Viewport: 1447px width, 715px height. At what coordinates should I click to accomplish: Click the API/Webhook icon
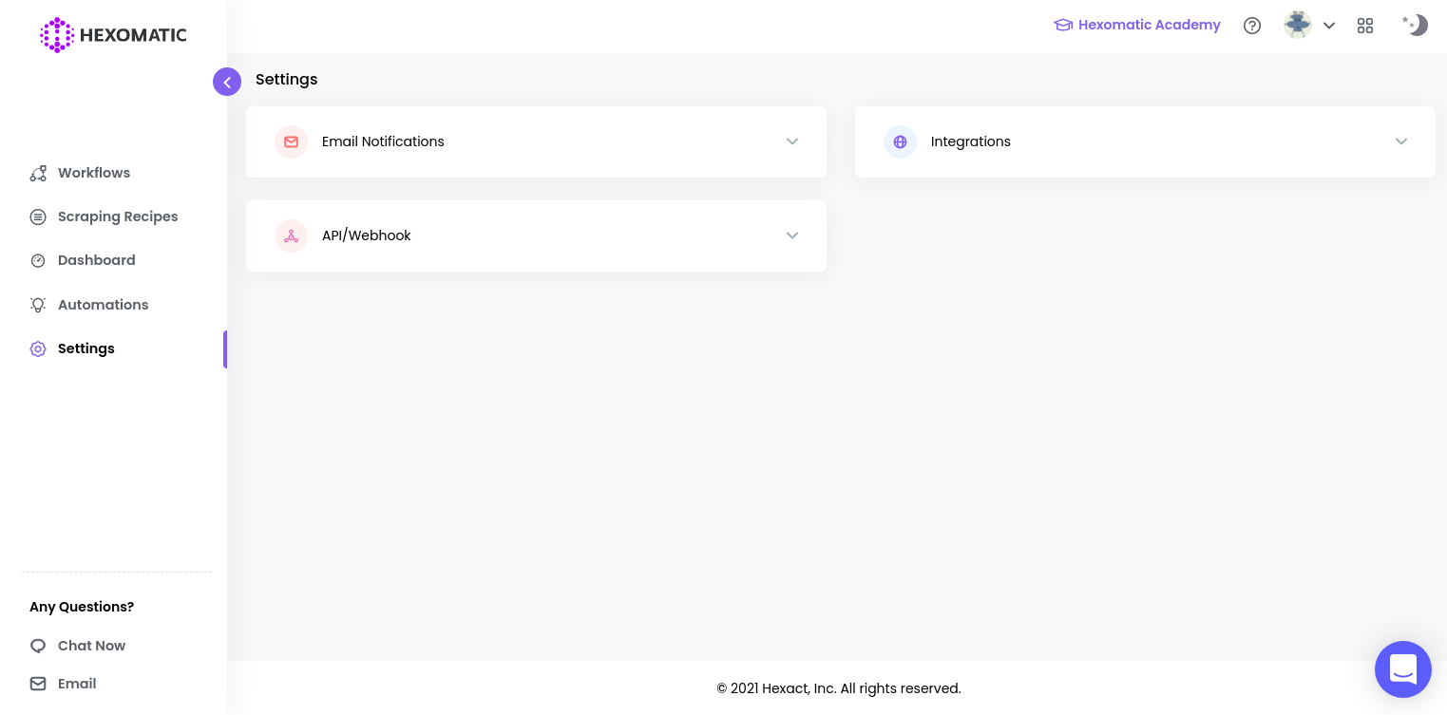pyautogui.click(x=291, y=235)
